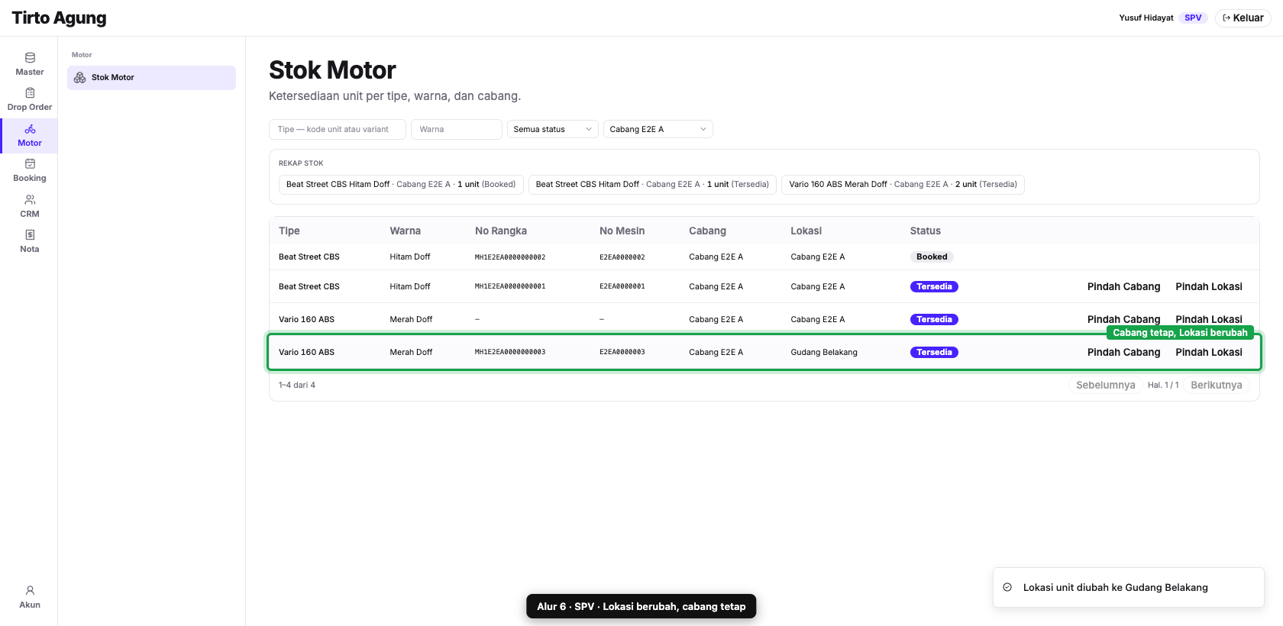Click the Beat Street CBS Booked recap chip
Image resolution: width=1283 pixels, height=626 pixels.
point(401,184)
